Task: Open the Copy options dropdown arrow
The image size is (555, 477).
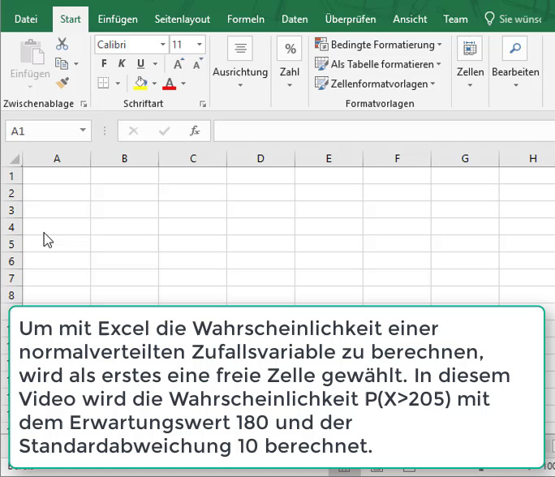Action: (75, 64)
